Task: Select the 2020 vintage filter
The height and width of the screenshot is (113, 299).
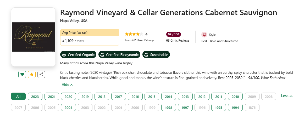Action: coord(68,97)
